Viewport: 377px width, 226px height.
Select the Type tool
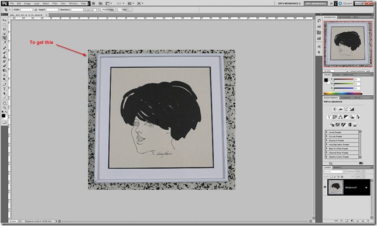pyautogui.click(x=4, y=89)
